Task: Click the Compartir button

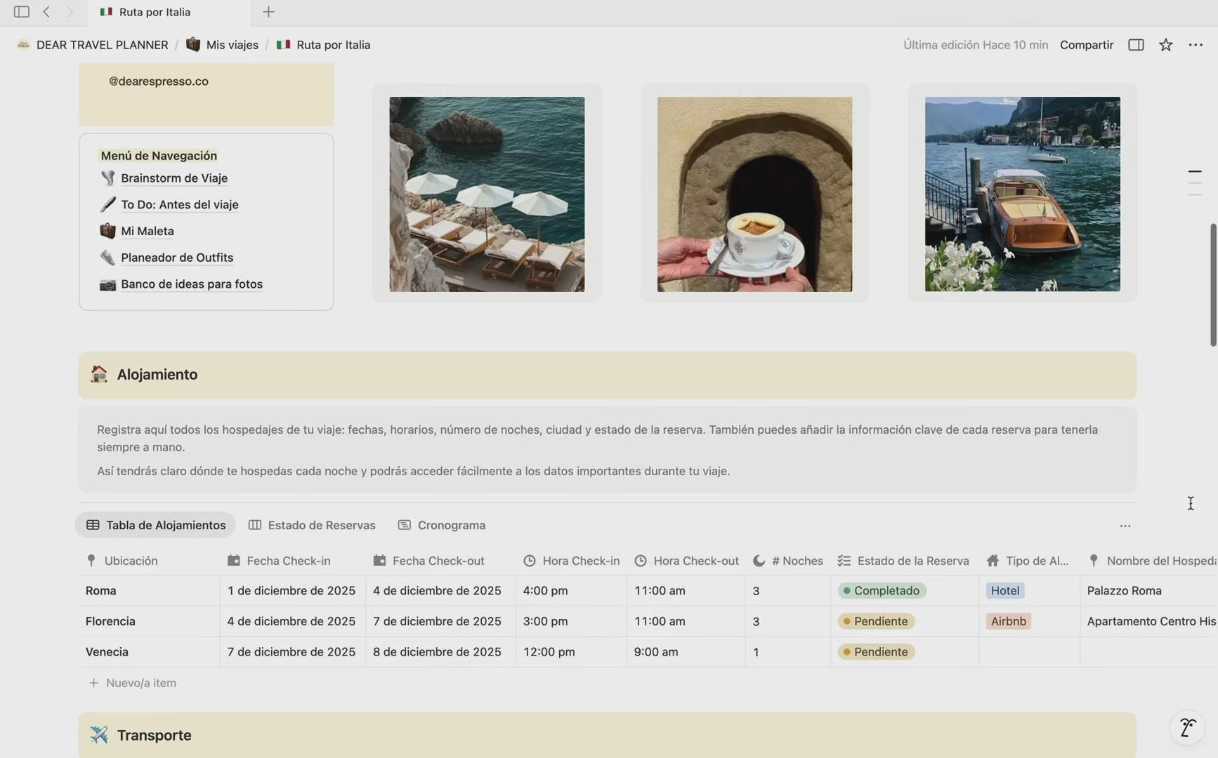Action: (x=1086, y=45)
